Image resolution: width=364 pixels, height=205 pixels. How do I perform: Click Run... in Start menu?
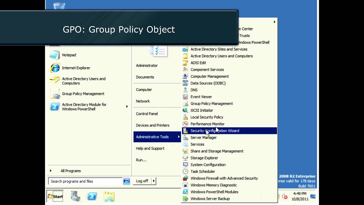[x=141, y=160]
